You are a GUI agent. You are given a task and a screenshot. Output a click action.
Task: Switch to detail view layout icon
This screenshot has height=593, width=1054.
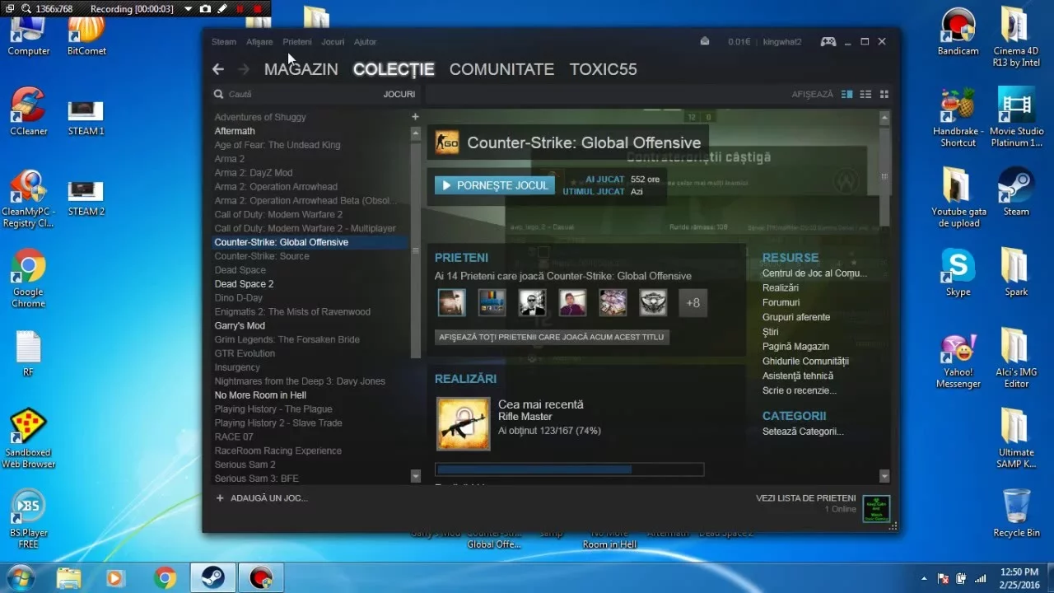tap(847, 94)
